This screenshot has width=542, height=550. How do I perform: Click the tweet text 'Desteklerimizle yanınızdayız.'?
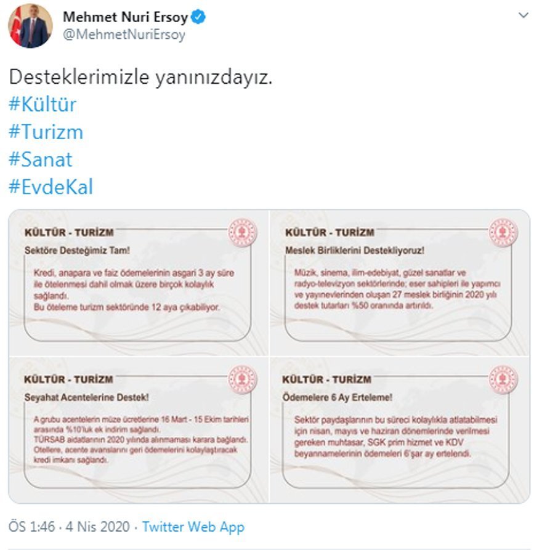point(140,77)
